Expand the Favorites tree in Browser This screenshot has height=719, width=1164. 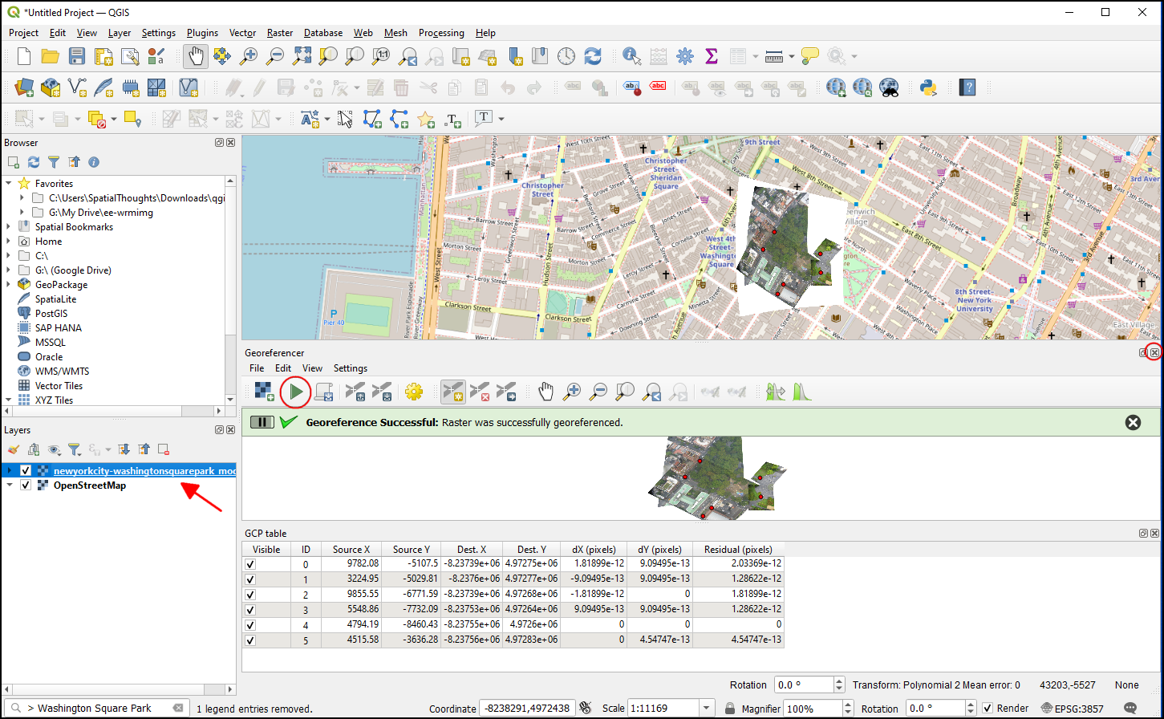tap(9, 184)
